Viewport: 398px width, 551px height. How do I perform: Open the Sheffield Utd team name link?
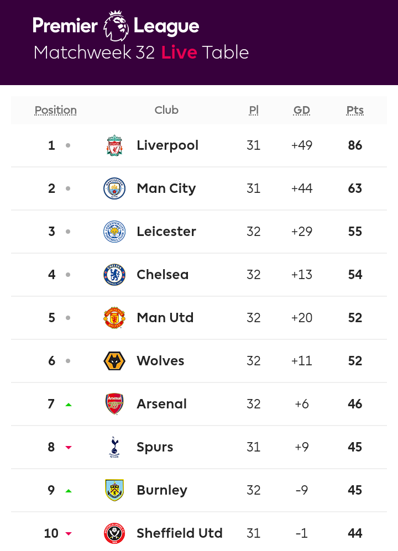click(180, 533)
